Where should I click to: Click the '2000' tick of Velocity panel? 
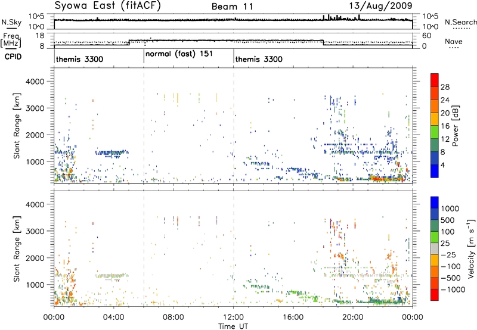click(x=35, y=258)
